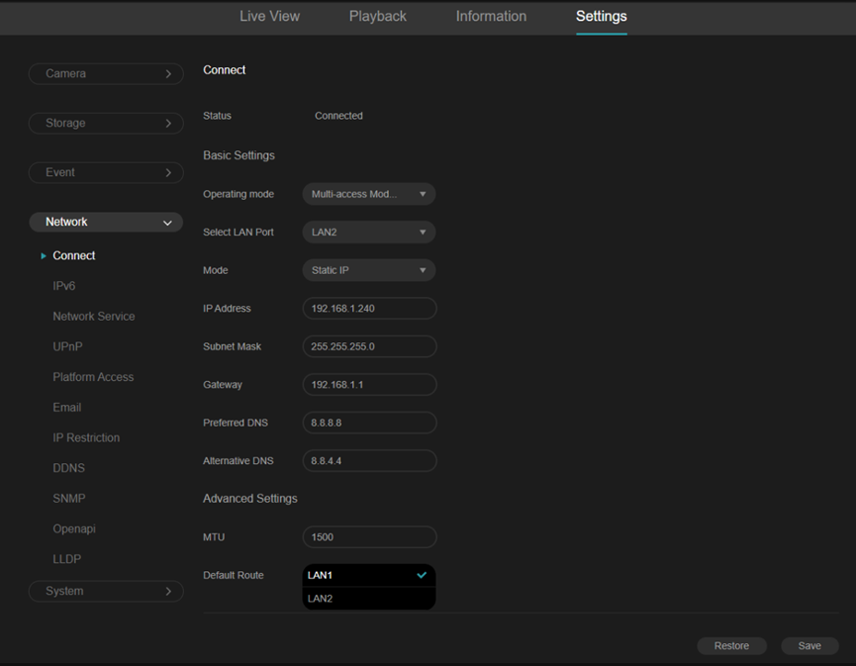
Task: Click the Save button
Action: click(809, 646)
